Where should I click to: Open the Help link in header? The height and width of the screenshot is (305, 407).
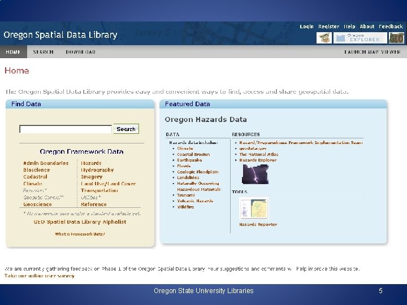click(x=349, y=27)
